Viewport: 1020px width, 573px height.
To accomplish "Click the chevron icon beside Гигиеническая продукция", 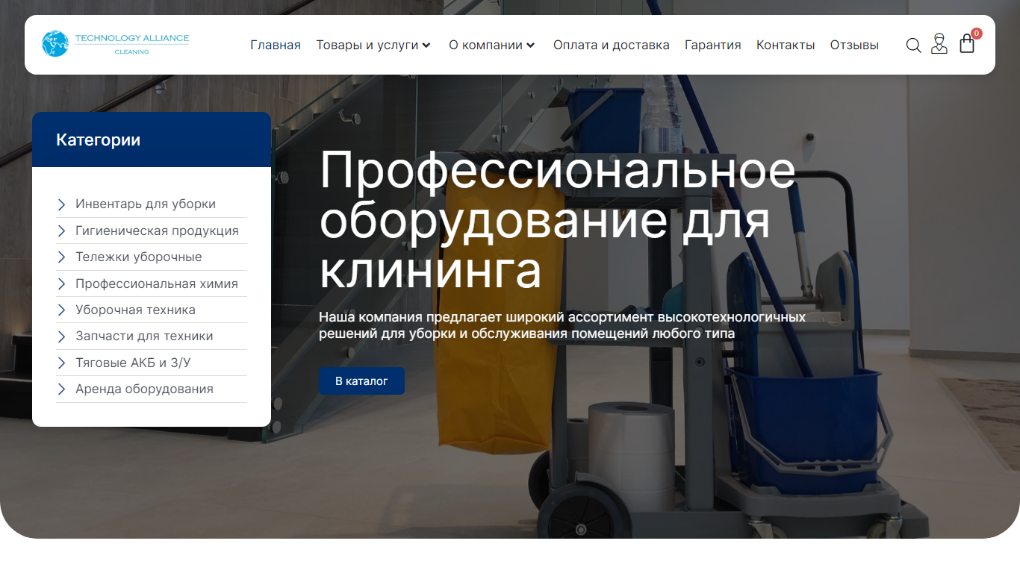I will coord(62,231).
